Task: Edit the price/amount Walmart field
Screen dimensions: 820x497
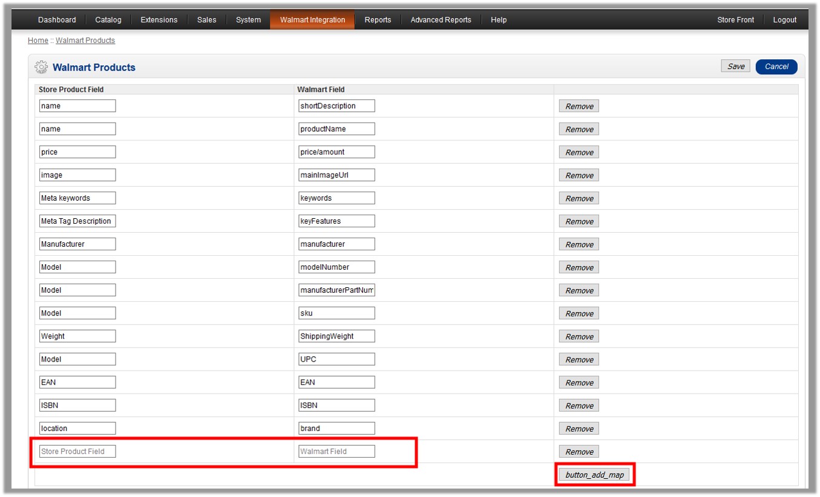Action: pos(336,152)
